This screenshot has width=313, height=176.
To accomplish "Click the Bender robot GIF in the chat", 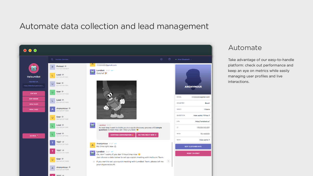I will point(117,100).
